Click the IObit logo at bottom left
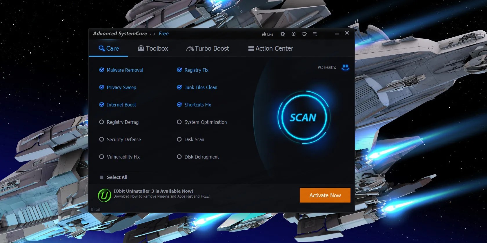487x243 pixels. [96, 209]
